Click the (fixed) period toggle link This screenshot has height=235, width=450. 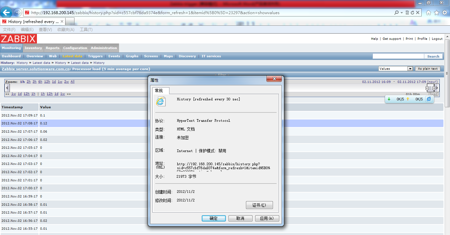tap(433, 94)
